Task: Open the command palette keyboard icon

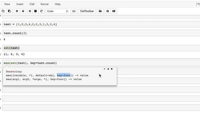Action: [74, 11]
